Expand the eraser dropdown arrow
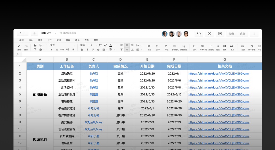The image size is (275, 150). pos(44,50)
